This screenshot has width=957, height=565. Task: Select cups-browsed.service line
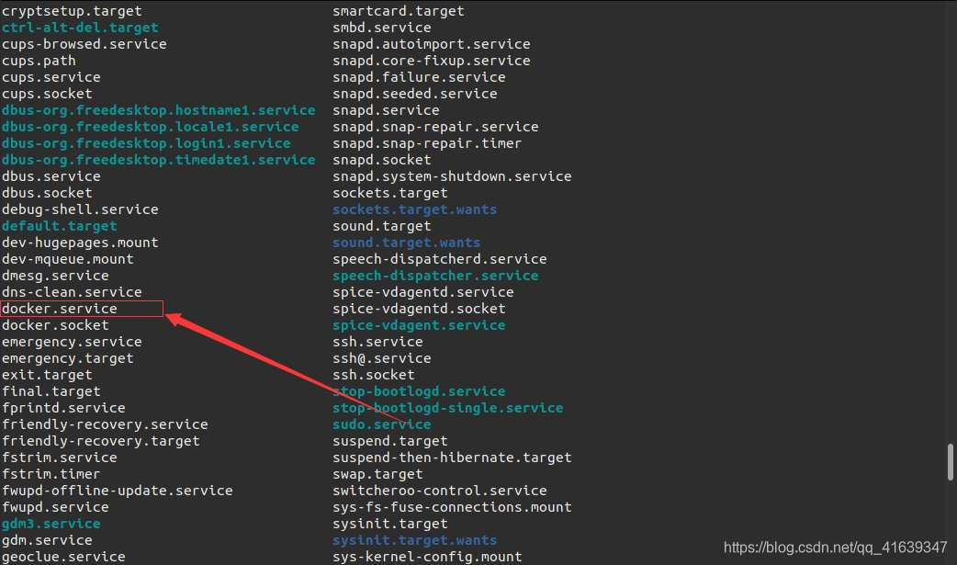point(84,44)
